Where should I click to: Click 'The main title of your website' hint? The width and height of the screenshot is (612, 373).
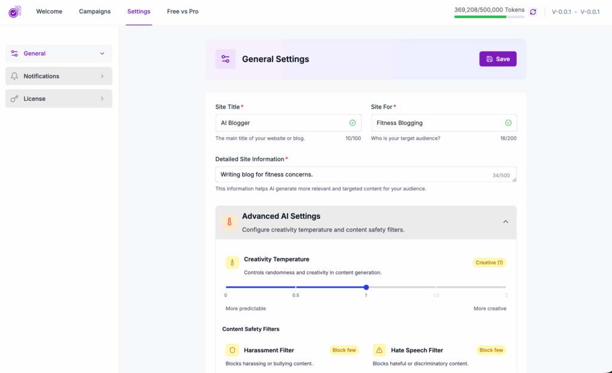point(260,138)
